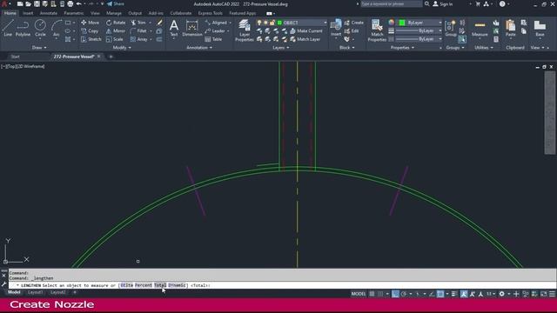Add a new drawing tab with plus
Viewport: 557px width, 313px height.
[x=111, y=57]
